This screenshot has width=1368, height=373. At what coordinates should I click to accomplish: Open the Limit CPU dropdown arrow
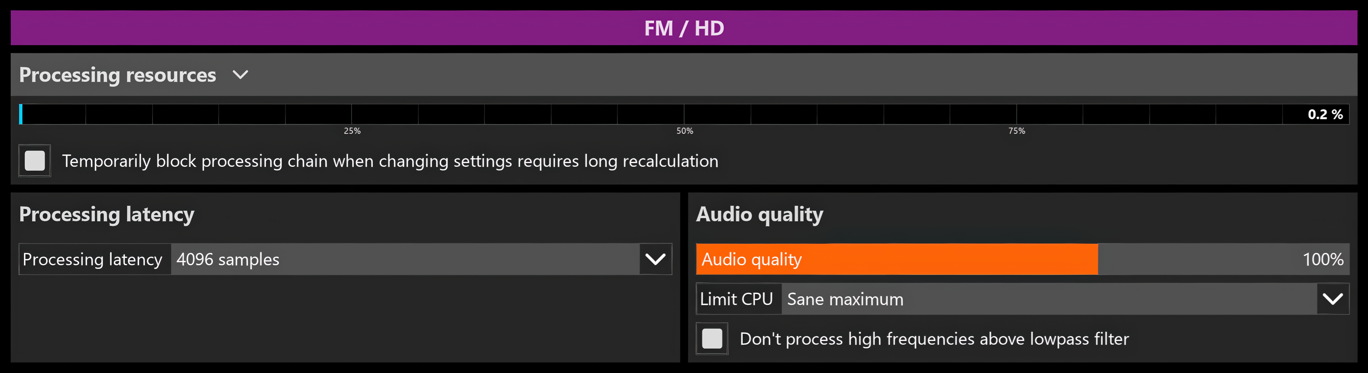pos(1332,299)
